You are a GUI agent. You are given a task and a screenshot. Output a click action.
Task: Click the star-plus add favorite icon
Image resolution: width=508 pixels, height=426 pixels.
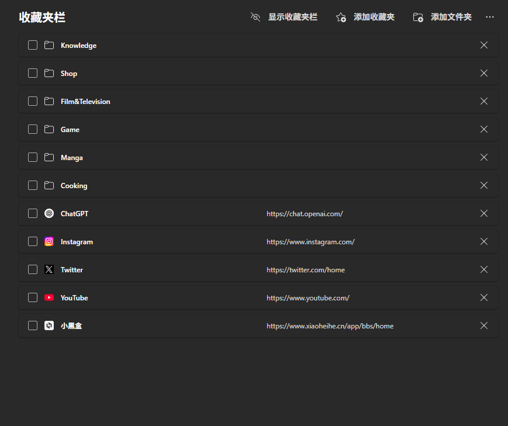click(341, 17)
